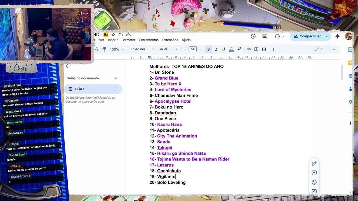This screenshot has height=201, width=358.
Task: Open the Google account avatar
Action: [348, 36]
